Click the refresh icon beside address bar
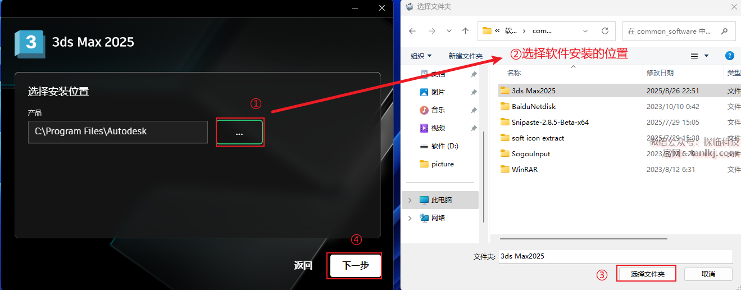Screen dimensions: 741x290 (x=605, y=31)
